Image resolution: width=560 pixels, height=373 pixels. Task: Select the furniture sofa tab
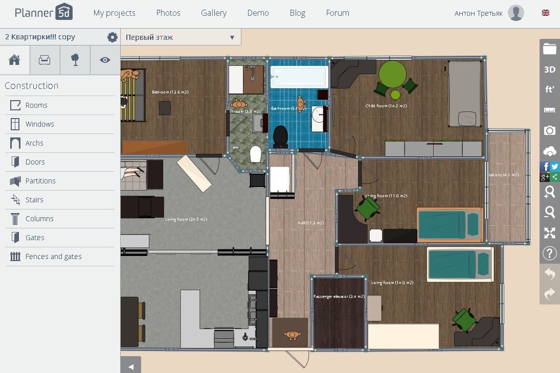point(44,60)
